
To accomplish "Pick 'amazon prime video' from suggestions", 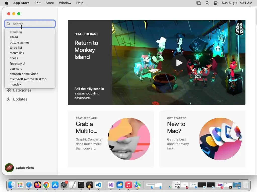I will click(24, 74).
